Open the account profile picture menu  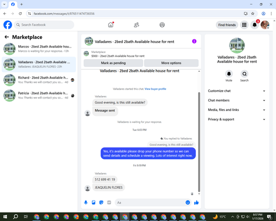point(265,25)
